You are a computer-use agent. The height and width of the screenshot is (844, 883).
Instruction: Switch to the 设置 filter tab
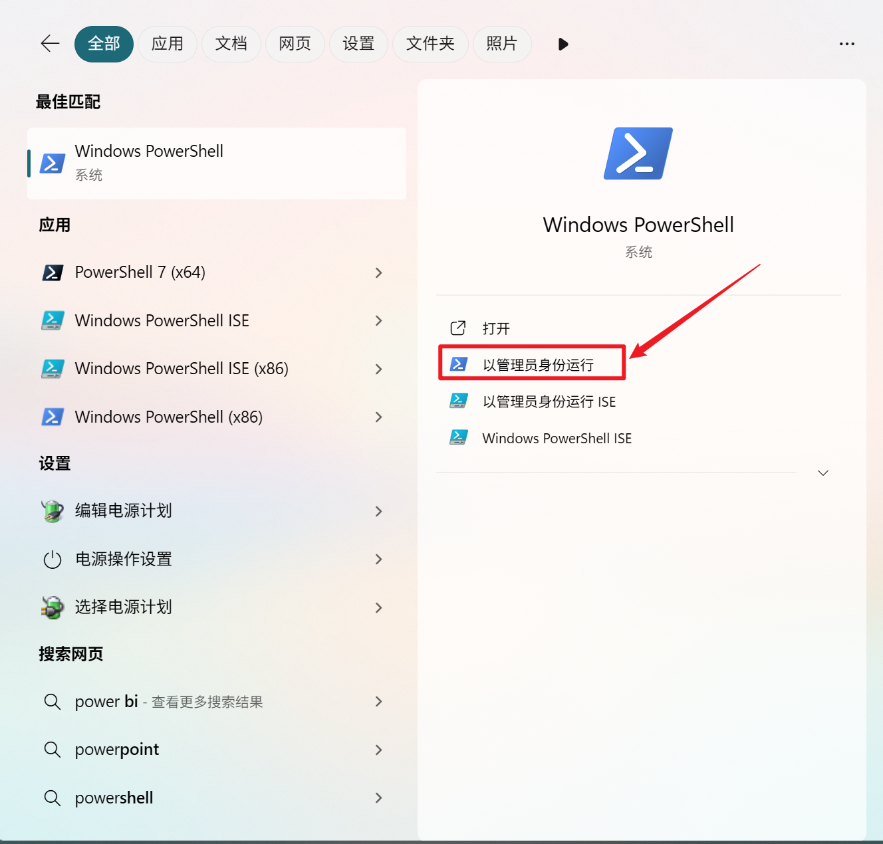[359, 44]
